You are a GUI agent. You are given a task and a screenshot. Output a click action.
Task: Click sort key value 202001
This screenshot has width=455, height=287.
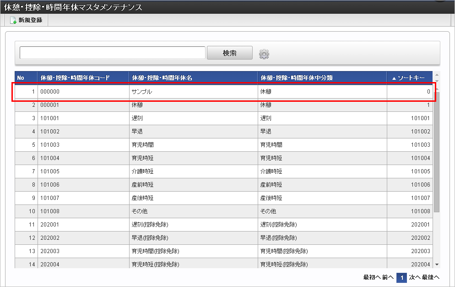(421, 225)
